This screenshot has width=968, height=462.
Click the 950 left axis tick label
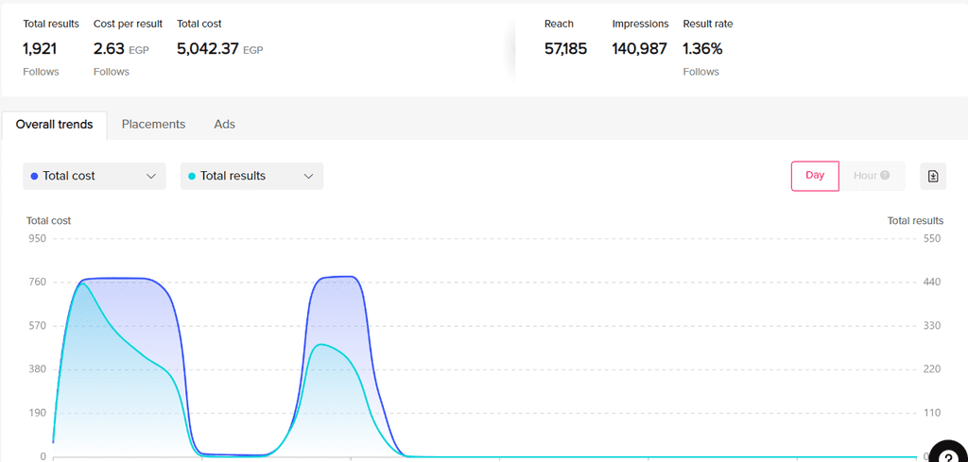click(x=38, y=239)
